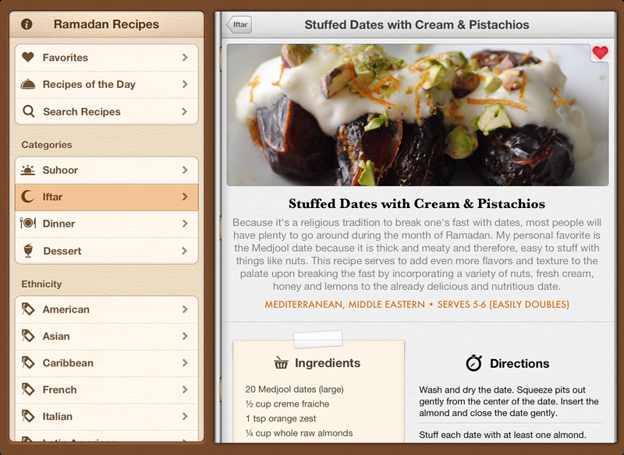Image resolution: width=624 pixels, height=455 pixels.
Task: Browse Italian ethnicity recipes
Action: (x=107, y=417)
